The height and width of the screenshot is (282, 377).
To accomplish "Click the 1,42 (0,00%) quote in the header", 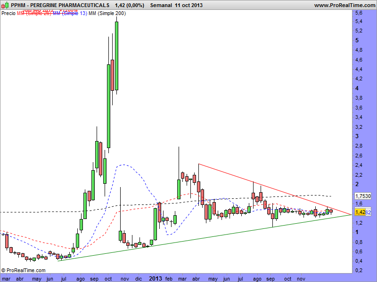I will 130,5.
